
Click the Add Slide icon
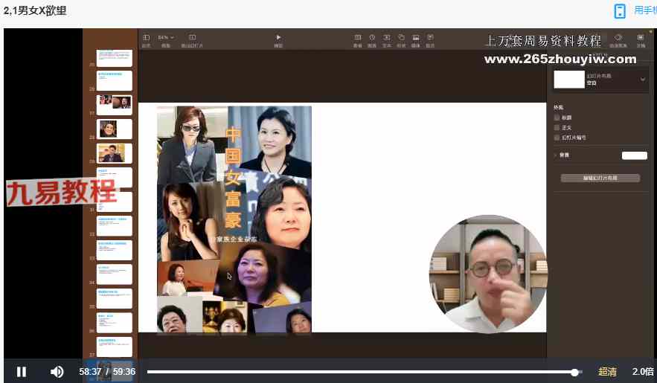[x=192, y=37]
